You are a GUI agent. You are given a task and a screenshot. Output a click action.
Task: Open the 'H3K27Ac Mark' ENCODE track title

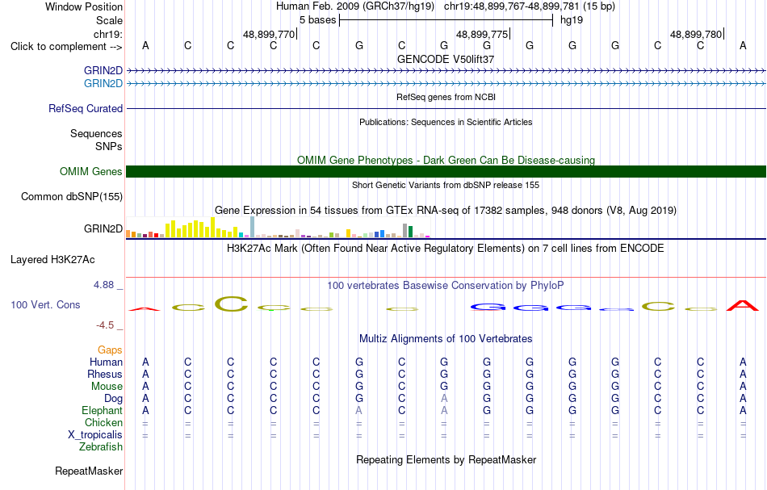pyautogui.click(x=446, y=248)
